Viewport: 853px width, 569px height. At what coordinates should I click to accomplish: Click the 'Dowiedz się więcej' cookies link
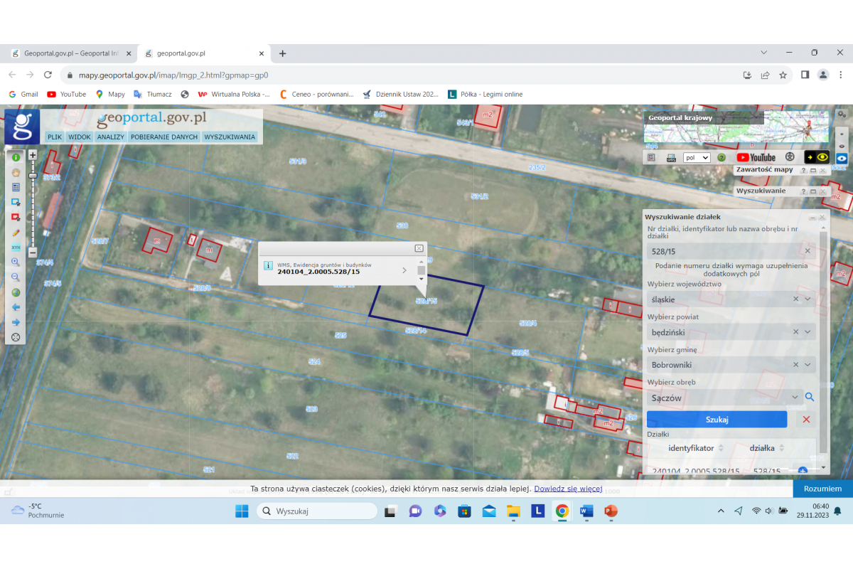click(568, 489)
